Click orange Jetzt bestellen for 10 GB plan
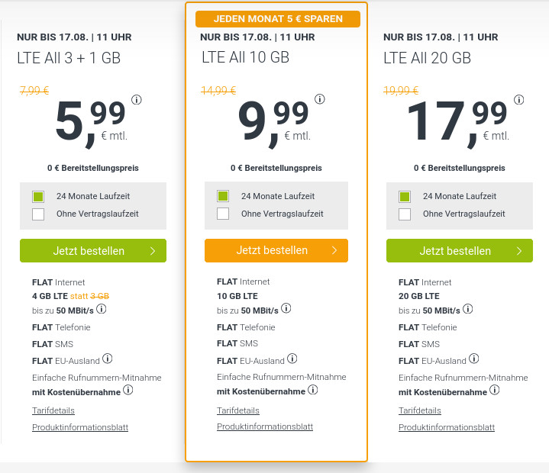 (276, 250)
